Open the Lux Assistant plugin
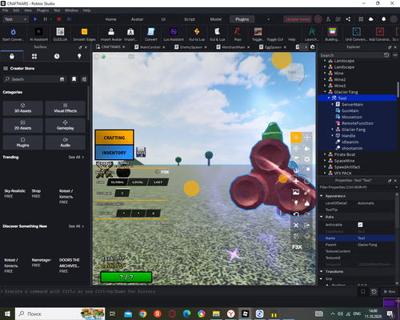The image size is (400, 320). pos(174,34)
